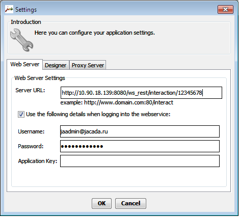The width and height of the screenshot is (239, 217).
Task: Click the webservice login checkbox label text
Action: tap(98, 114)
